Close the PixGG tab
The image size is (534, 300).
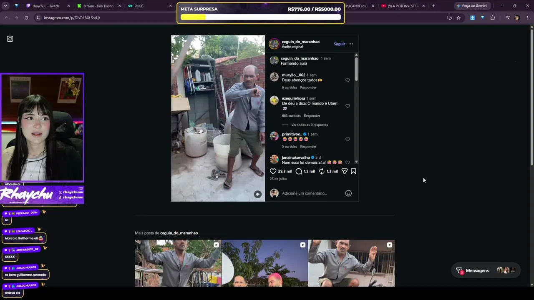tap(170, 6)
